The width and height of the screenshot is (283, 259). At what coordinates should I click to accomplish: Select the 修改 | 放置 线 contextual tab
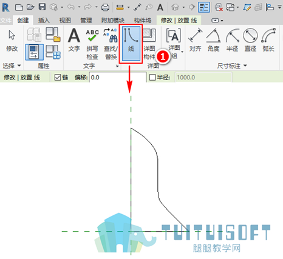click(x=179, y=21)
